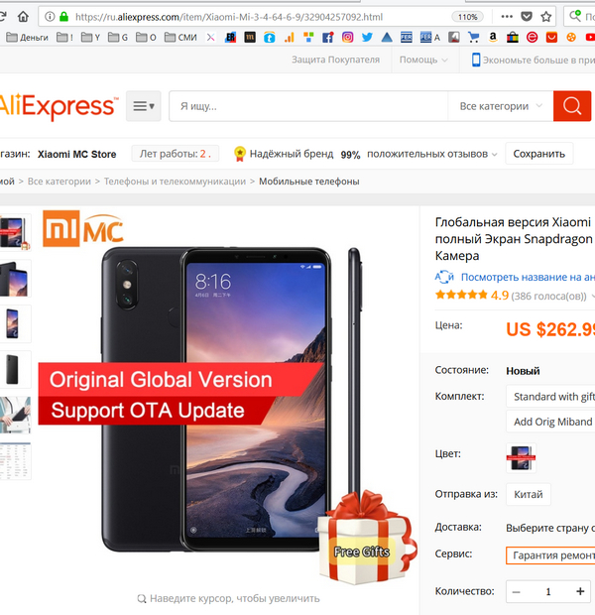595x615 pixels.
Task: Expand the 'Все категории' search dropdown
Action: 501,106
